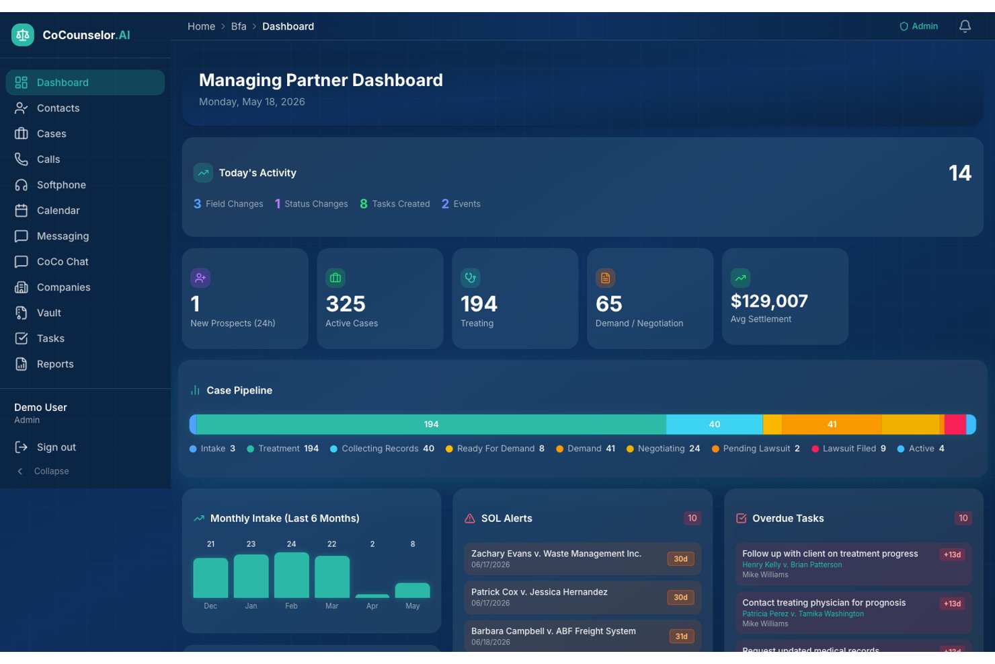Click the Avg Settlement trend icon
This screenshot has height=664, width=995.
(740, 278)
